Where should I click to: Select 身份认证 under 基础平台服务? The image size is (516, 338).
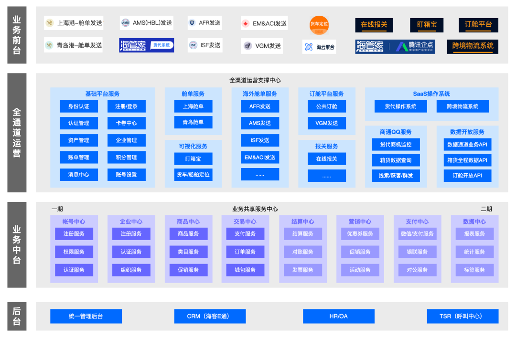pos(79,106)
